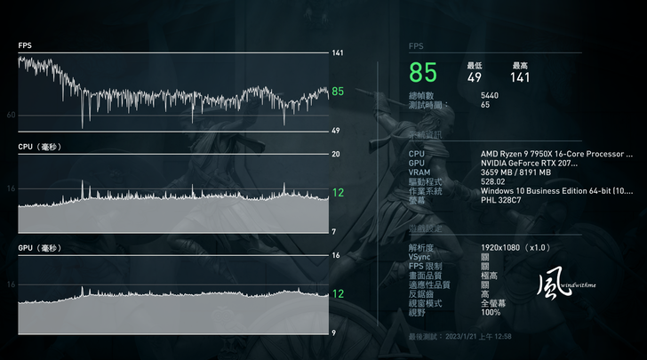Viewport: 647px width, 360px height.
Task: Select the 49 lower bound of FPS graph
Action: [x=336, y=131]
